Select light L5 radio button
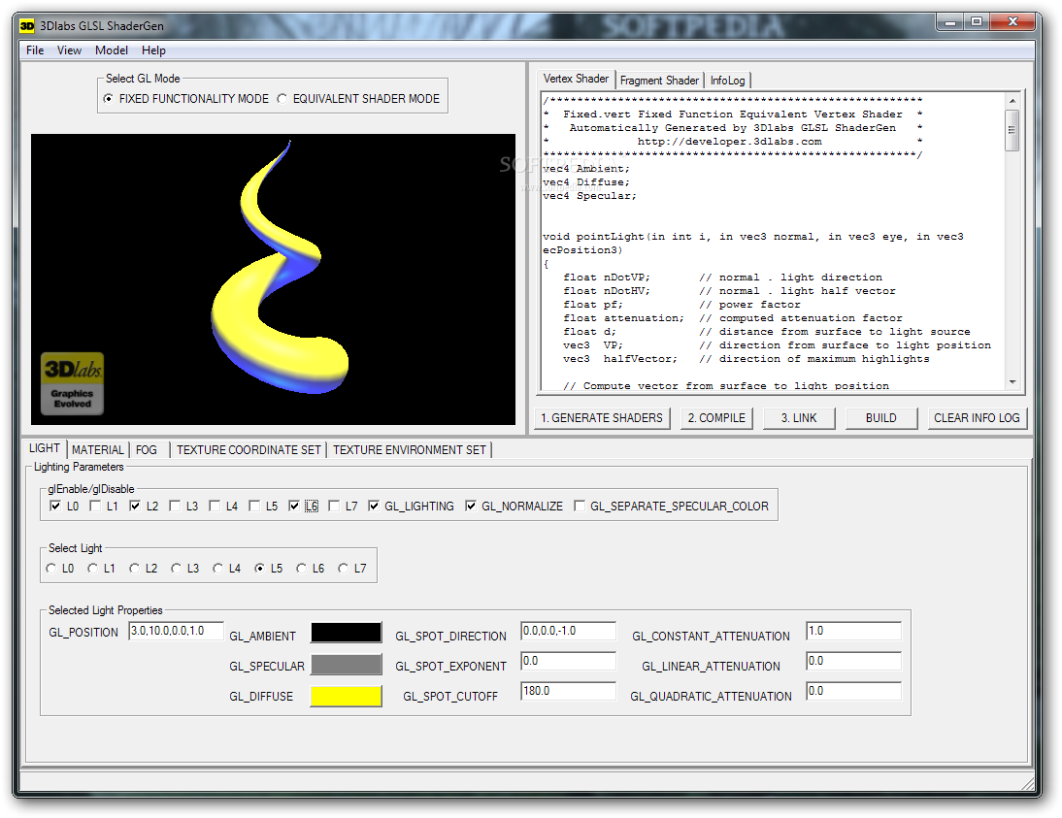 coord(259,568)
